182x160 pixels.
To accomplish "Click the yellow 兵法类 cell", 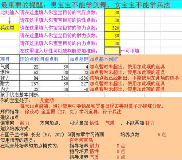I will pyautogui.click(x=9, y=28).
